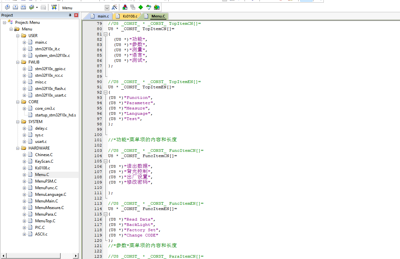Collapse the FWLIB group folder
Image resolution: width=400 pixels, height=259 pixels.
point(18,62)
